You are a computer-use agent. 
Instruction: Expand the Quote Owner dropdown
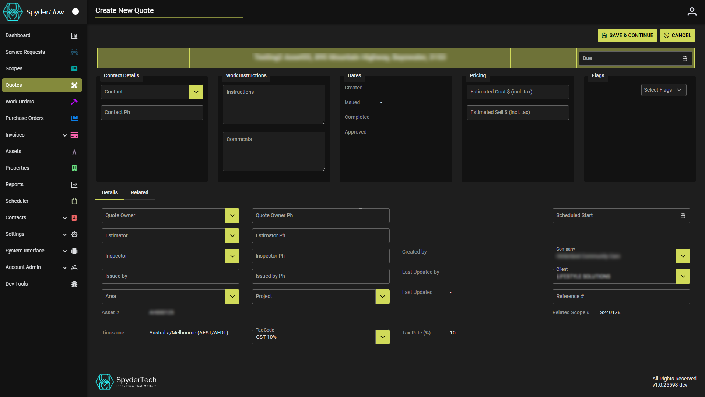pyautogui.click(x=232, y=216)
